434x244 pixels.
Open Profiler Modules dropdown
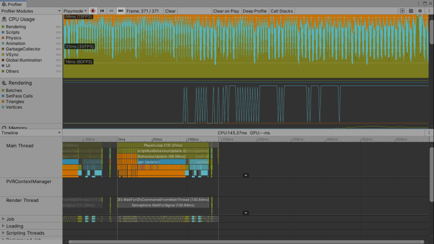click(31, 11)
